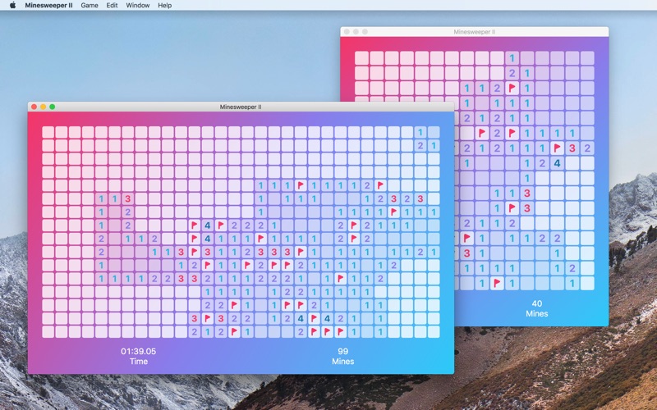Open the Game menu
This screenshot has height=410, width=657.
(x=90, y=6)
